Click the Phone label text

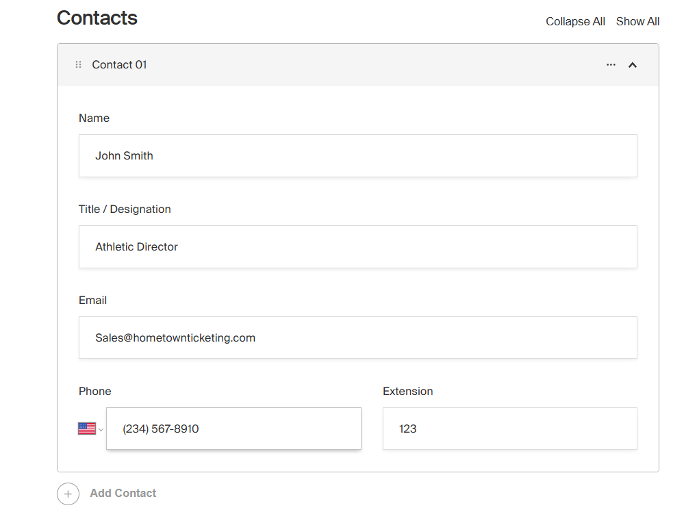tap(94, 391)
